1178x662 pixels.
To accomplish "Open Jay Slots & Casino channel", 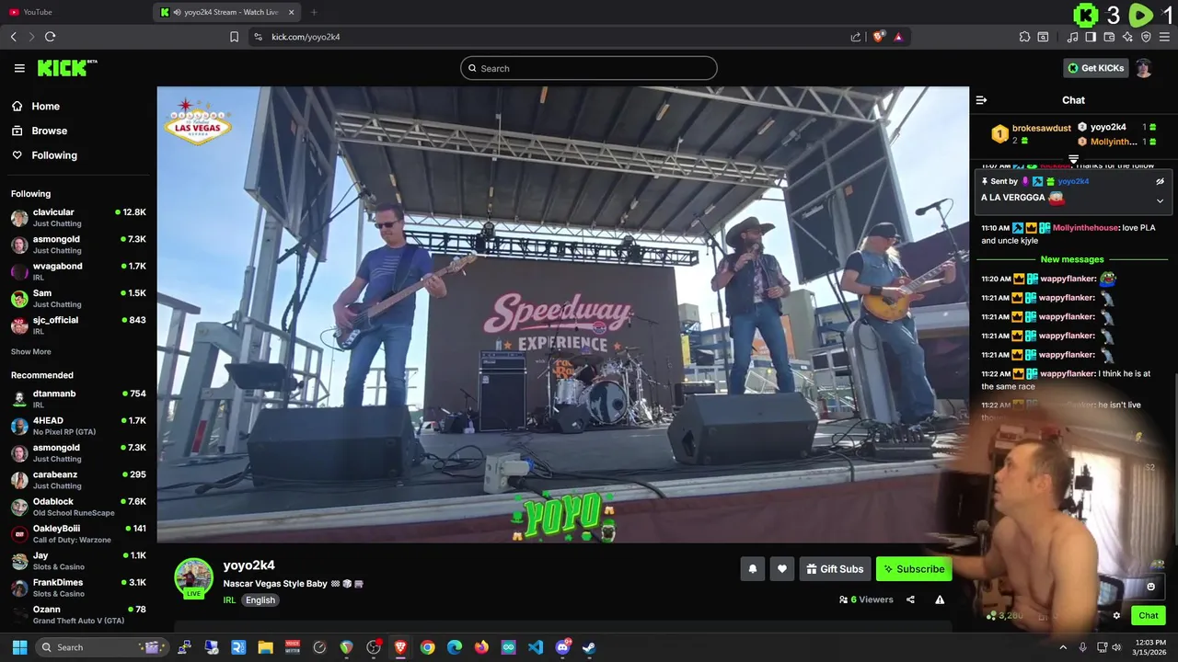I will coord(78,561).
